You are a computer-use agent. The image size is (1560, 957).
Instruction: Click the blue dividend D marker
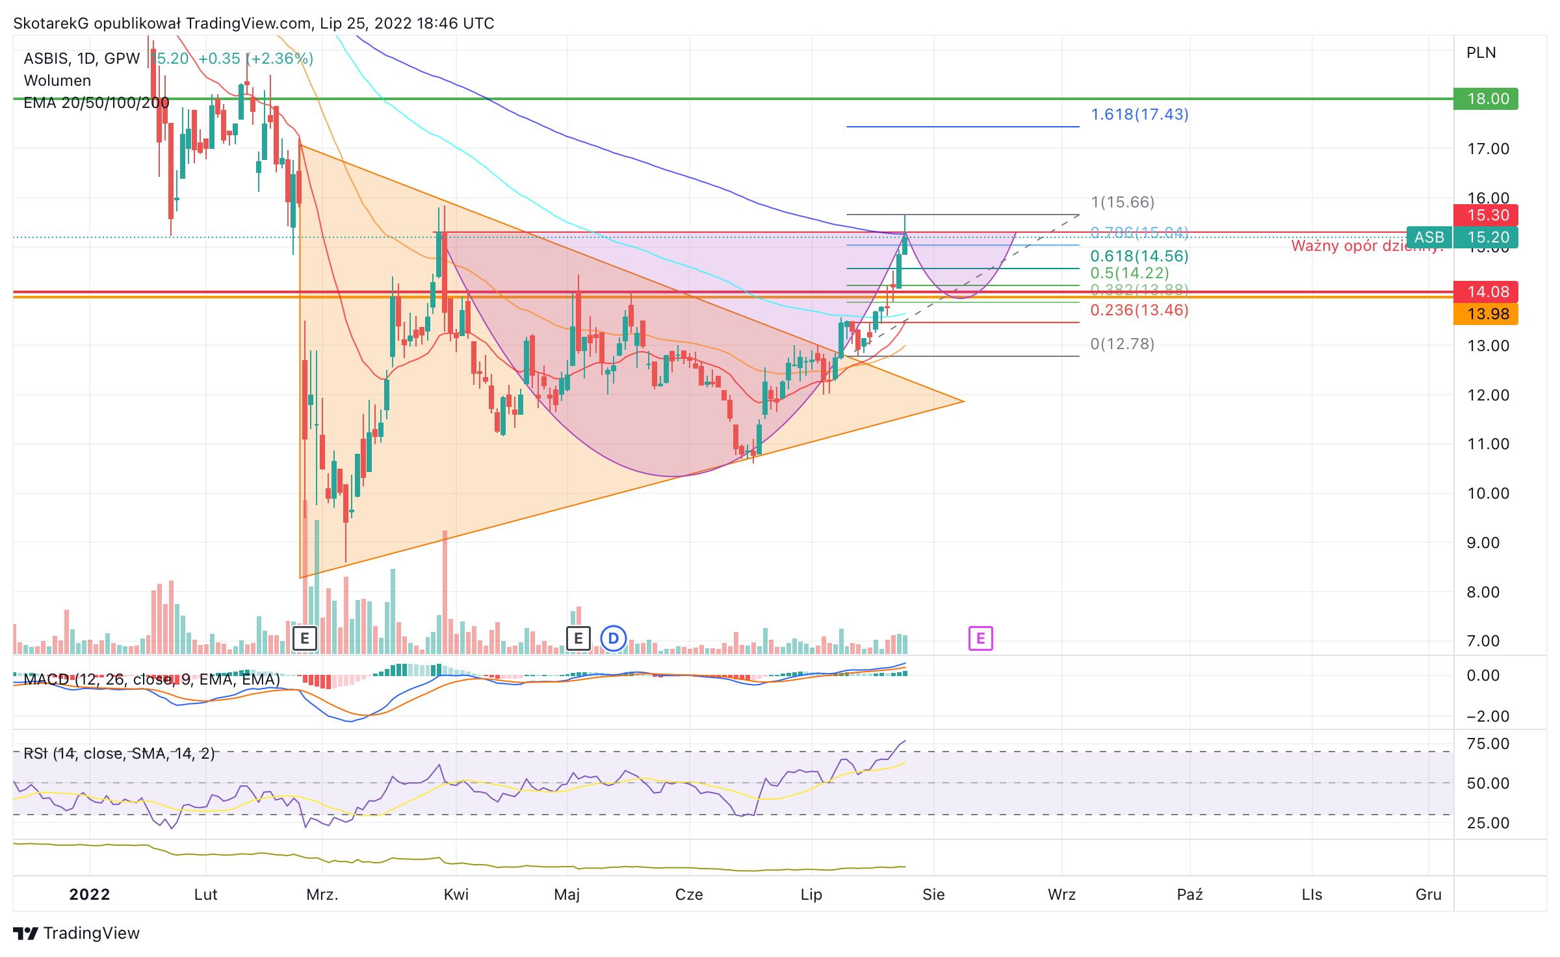pyautogui.click(x=613, y=638)
